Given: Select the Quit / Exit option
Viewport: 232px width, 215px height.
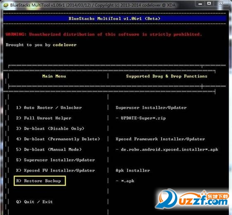Looking at the screenshot, I should tap(34, 202).
